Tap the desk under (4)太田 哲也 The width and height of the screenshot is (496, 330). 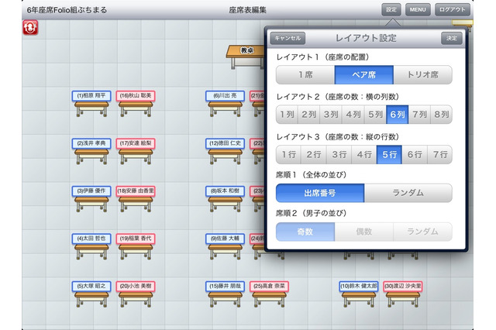pyautogui.click(x=91, y=252)
